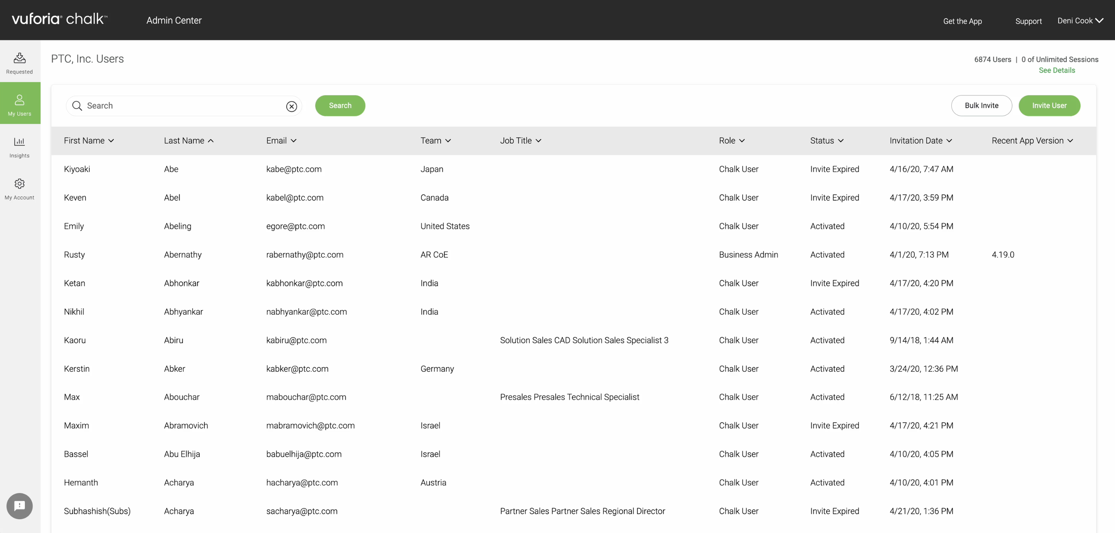
Task: Sort by Recent App Version chevron
Action: pyautogui.click(x=1070, y=141)
